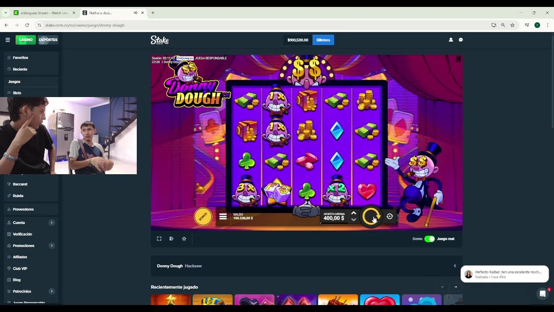This screenshot has width=554, height=312.
Task: Add Donny Dough to favorites with the star
Action: pyautogui.click(x=184, y=239)
